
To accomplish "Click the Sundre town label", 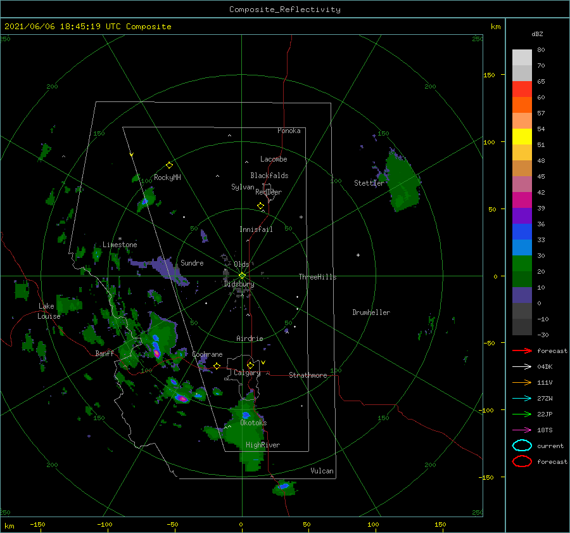I will point(192,262).
